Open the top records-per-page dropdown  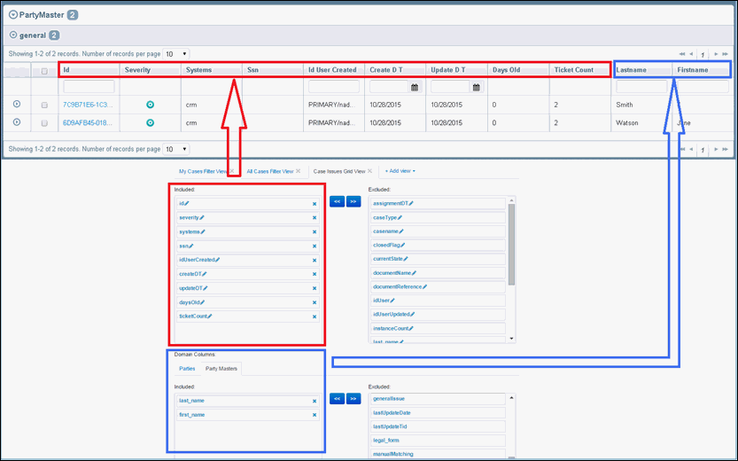click(176, 54)
